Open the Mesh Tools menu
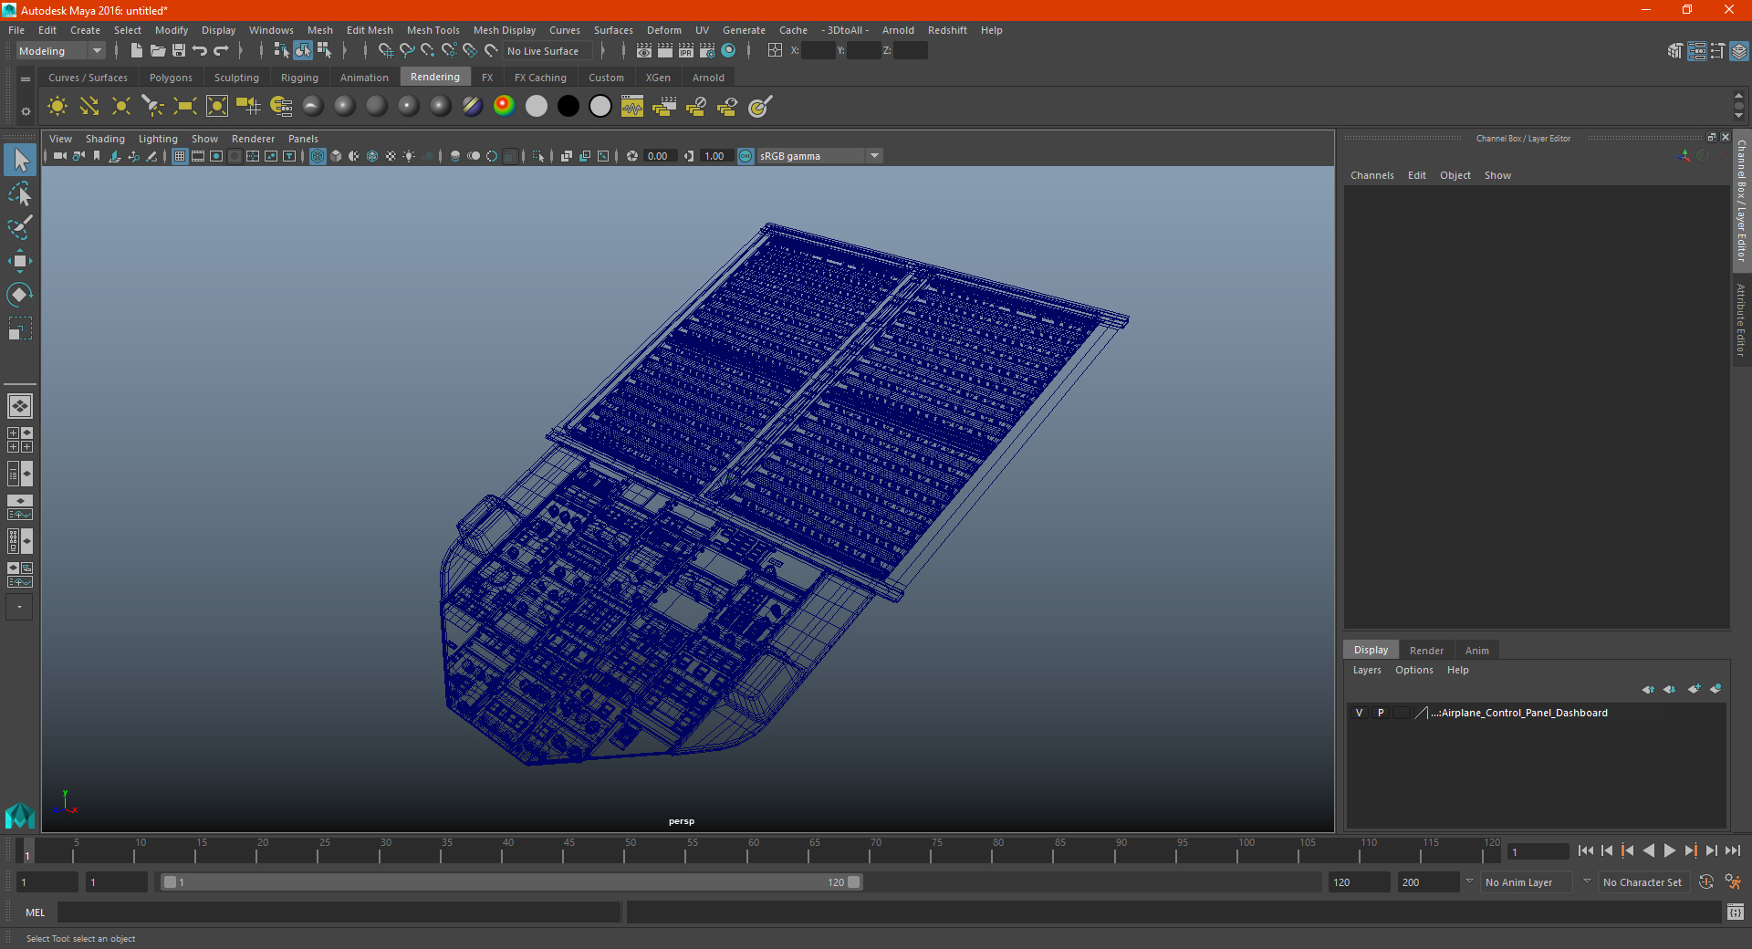This screenshot has height=949, width=1752. 433,30
